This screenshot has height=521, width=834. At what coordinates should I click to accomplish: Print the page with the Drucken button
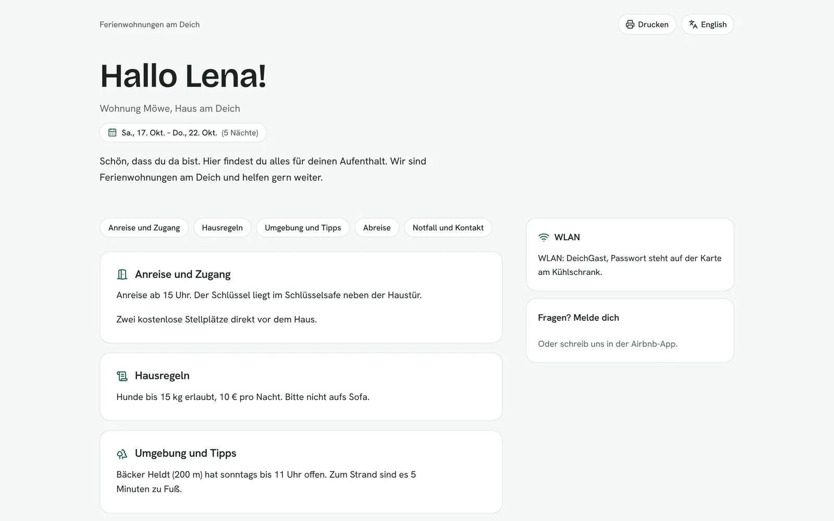coord(647,24)
